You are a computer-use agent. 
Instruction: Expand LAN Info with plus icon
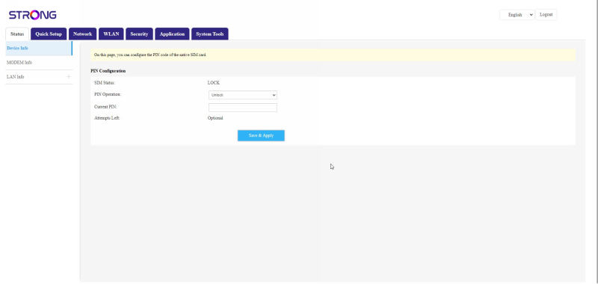point(68,77)
